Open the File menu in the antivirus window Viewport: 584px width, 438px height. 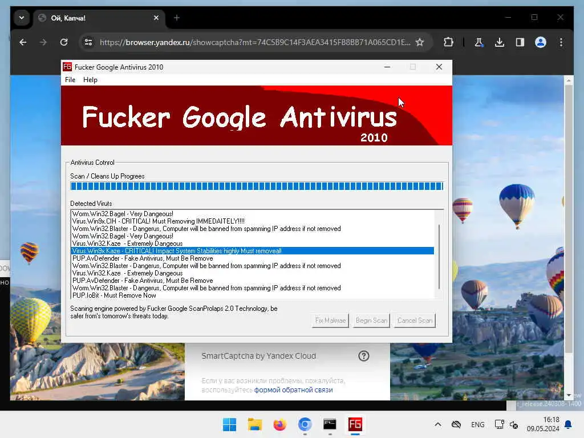(x=70, y=80)
